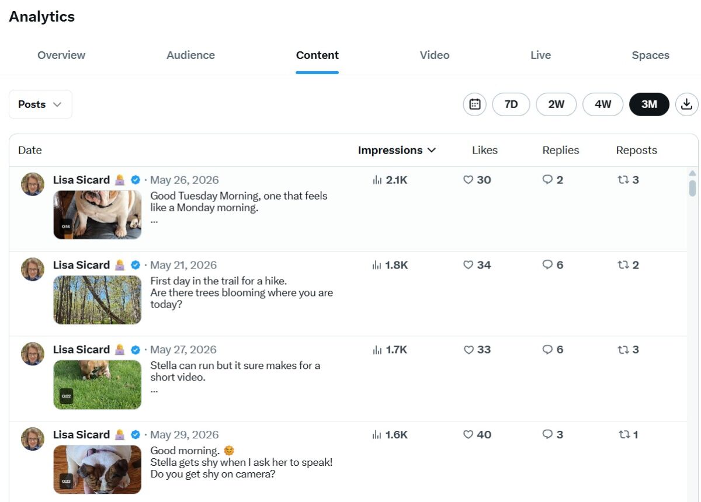The image size is (701, 502).
Task: Click reply bubble icon on May 21 post
Action: pos(547,266)
